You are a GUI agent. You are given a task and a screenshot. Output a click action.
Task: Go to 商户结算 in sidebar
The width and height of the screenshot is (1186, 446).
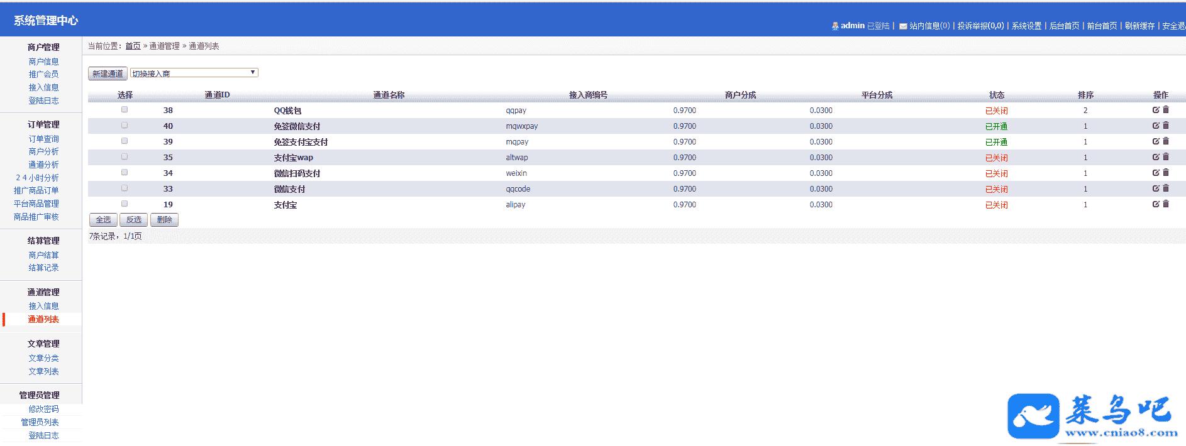tap(43, 255)
